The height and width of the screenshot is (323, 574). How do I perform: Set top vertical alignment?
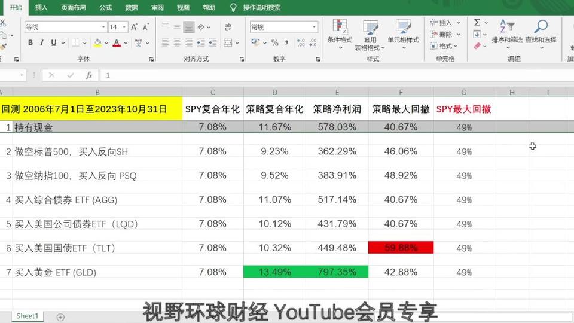[166, 26]
